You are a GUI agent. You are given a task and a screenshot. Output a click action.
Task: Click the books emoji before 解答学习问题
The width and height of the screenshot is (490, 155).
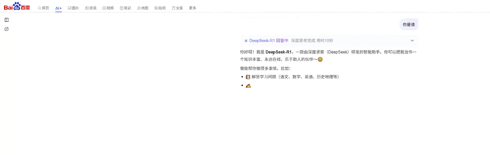(248, 77)
